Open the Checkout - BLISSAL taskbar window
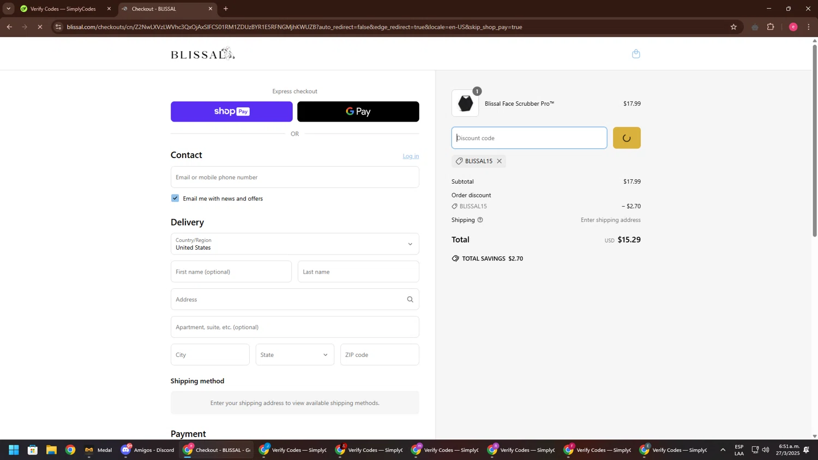This screenshot has width=818, height=460. pyautogui.click(x=217, y=450)
